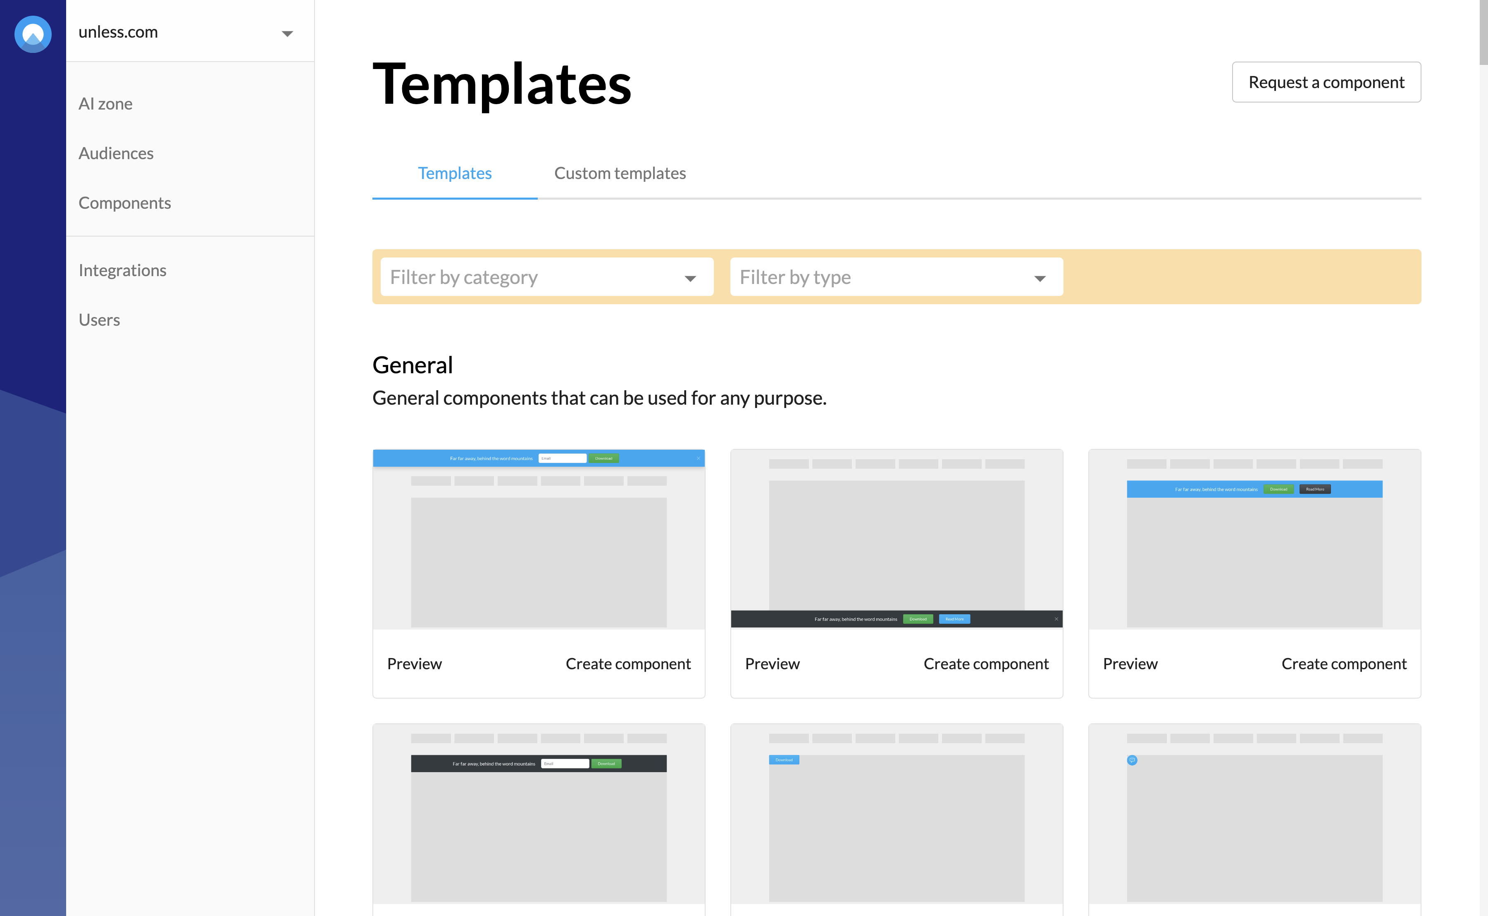The height and width of the screenshot is (916, 1488).
Task: Open AI zone in the sidebar
Action: click(x=105, y=104)
